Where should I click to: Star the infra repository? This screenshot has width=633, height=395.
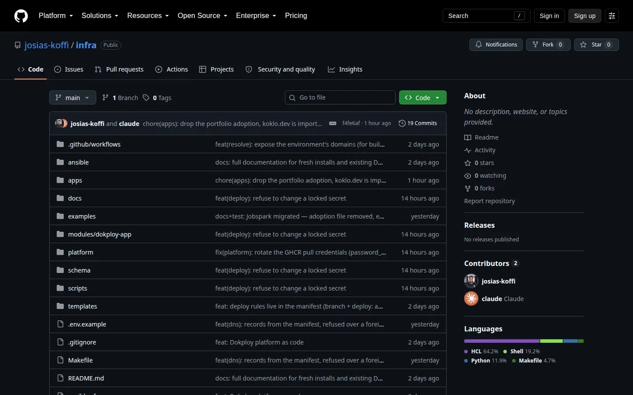596,45
